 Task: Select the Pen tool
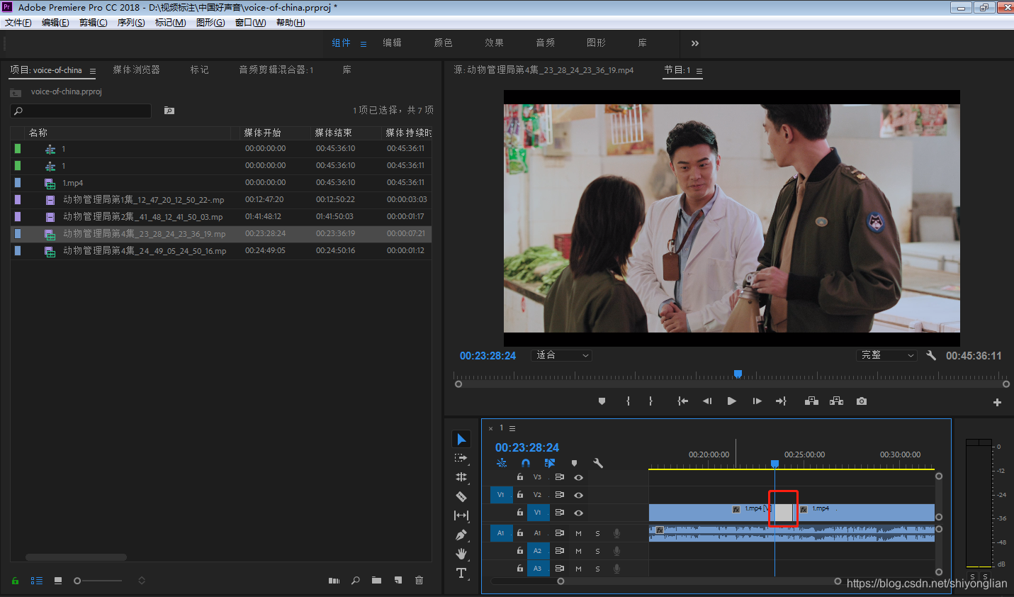click(x=461, y=535)
